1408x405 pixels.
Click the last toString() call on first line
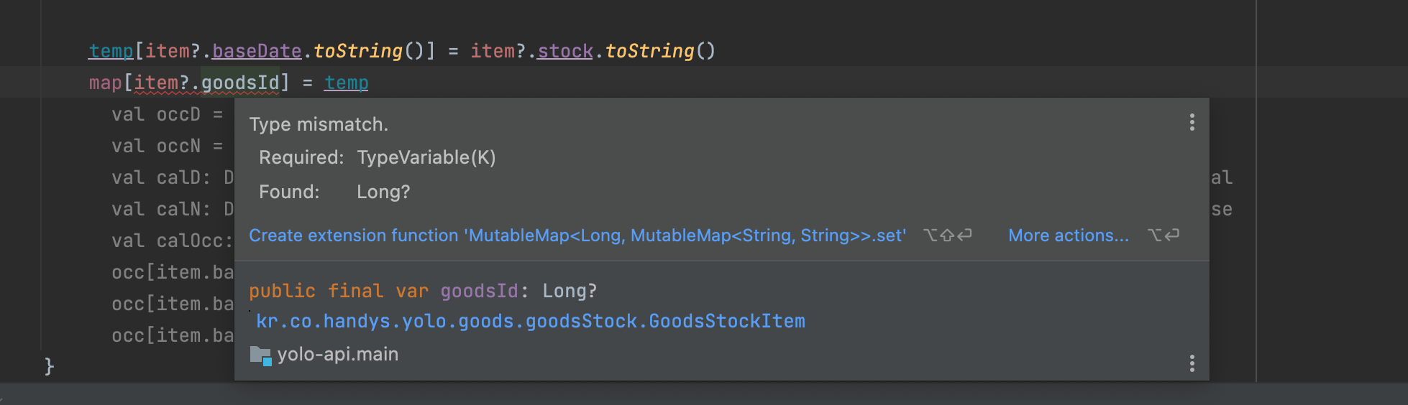click(660, 52)
